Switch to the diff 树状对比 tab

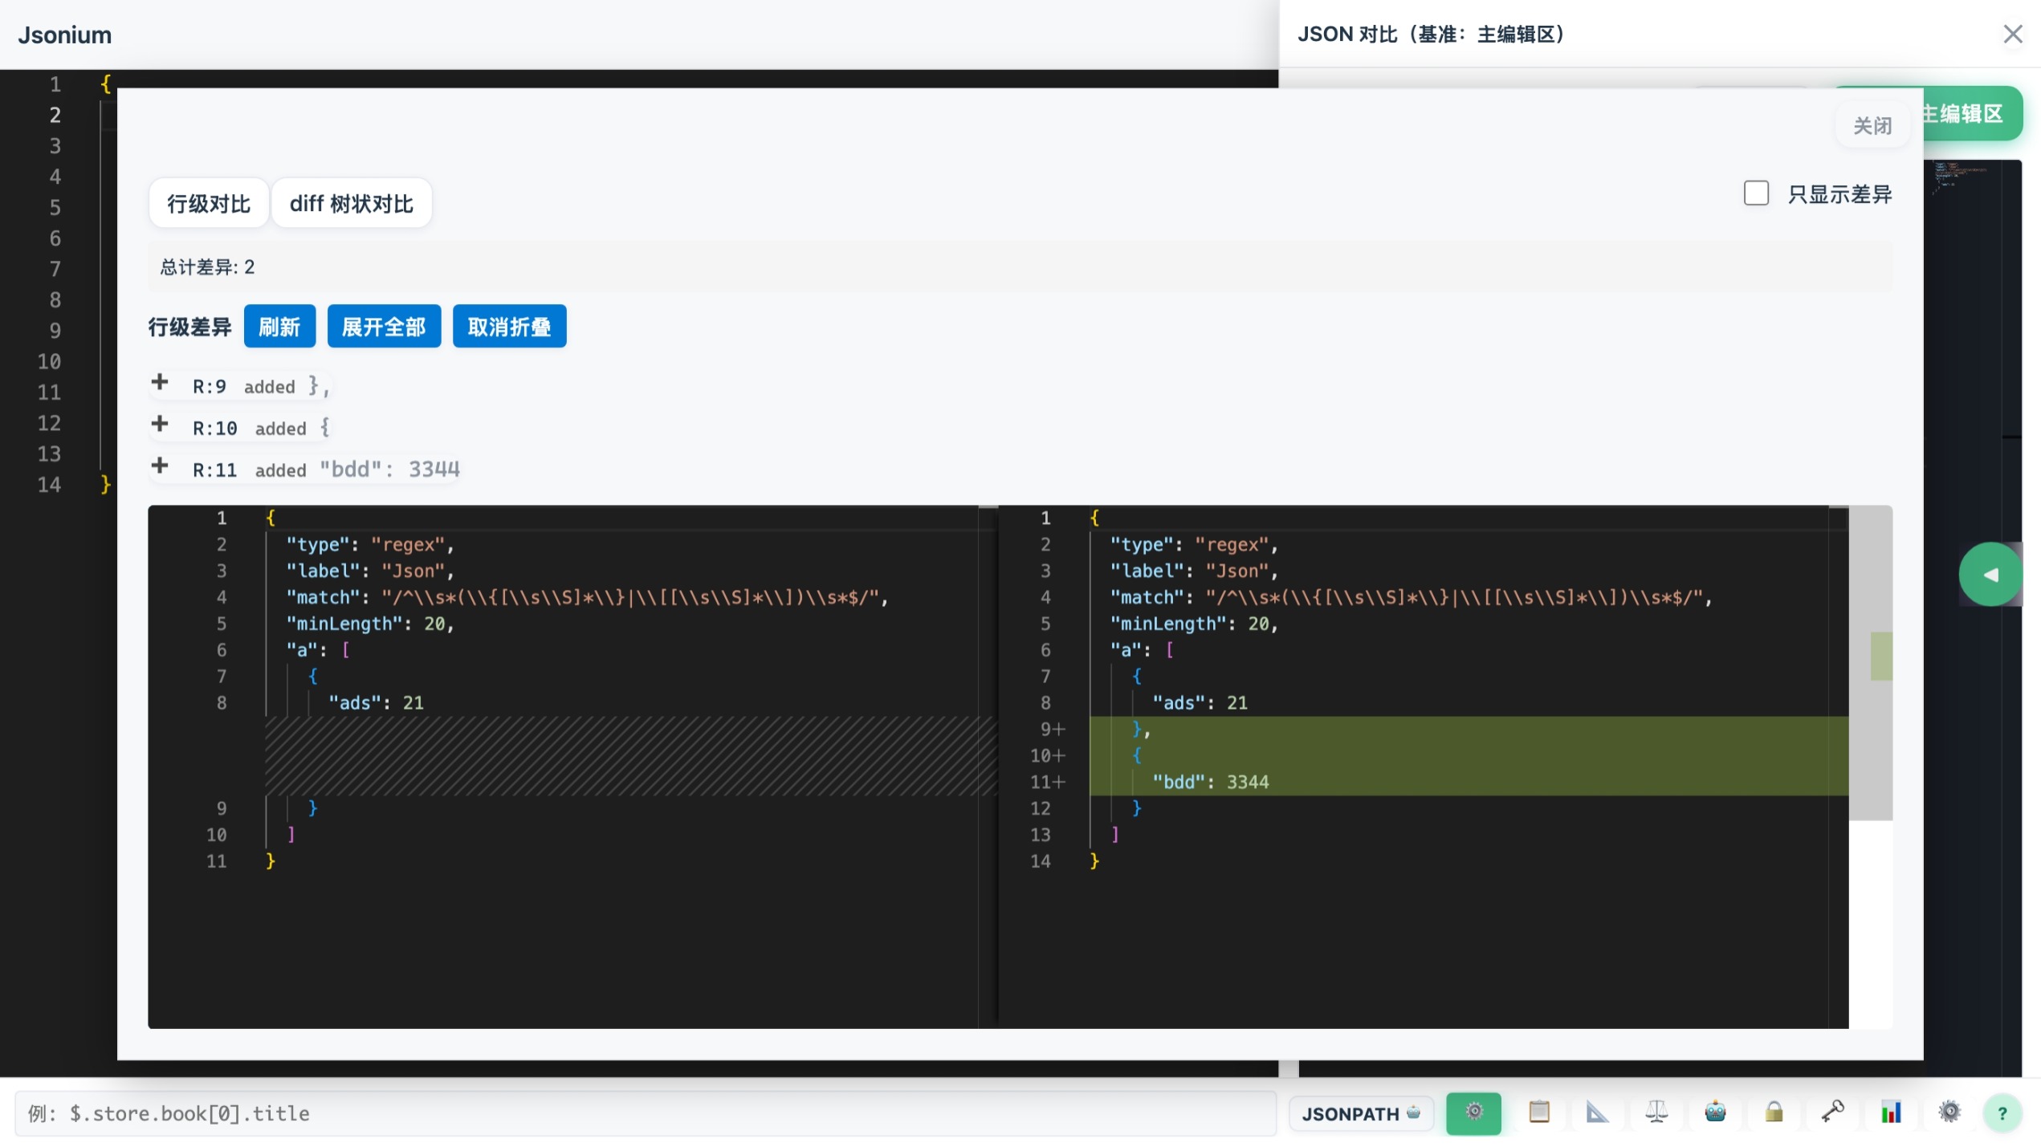pos(351,204)
